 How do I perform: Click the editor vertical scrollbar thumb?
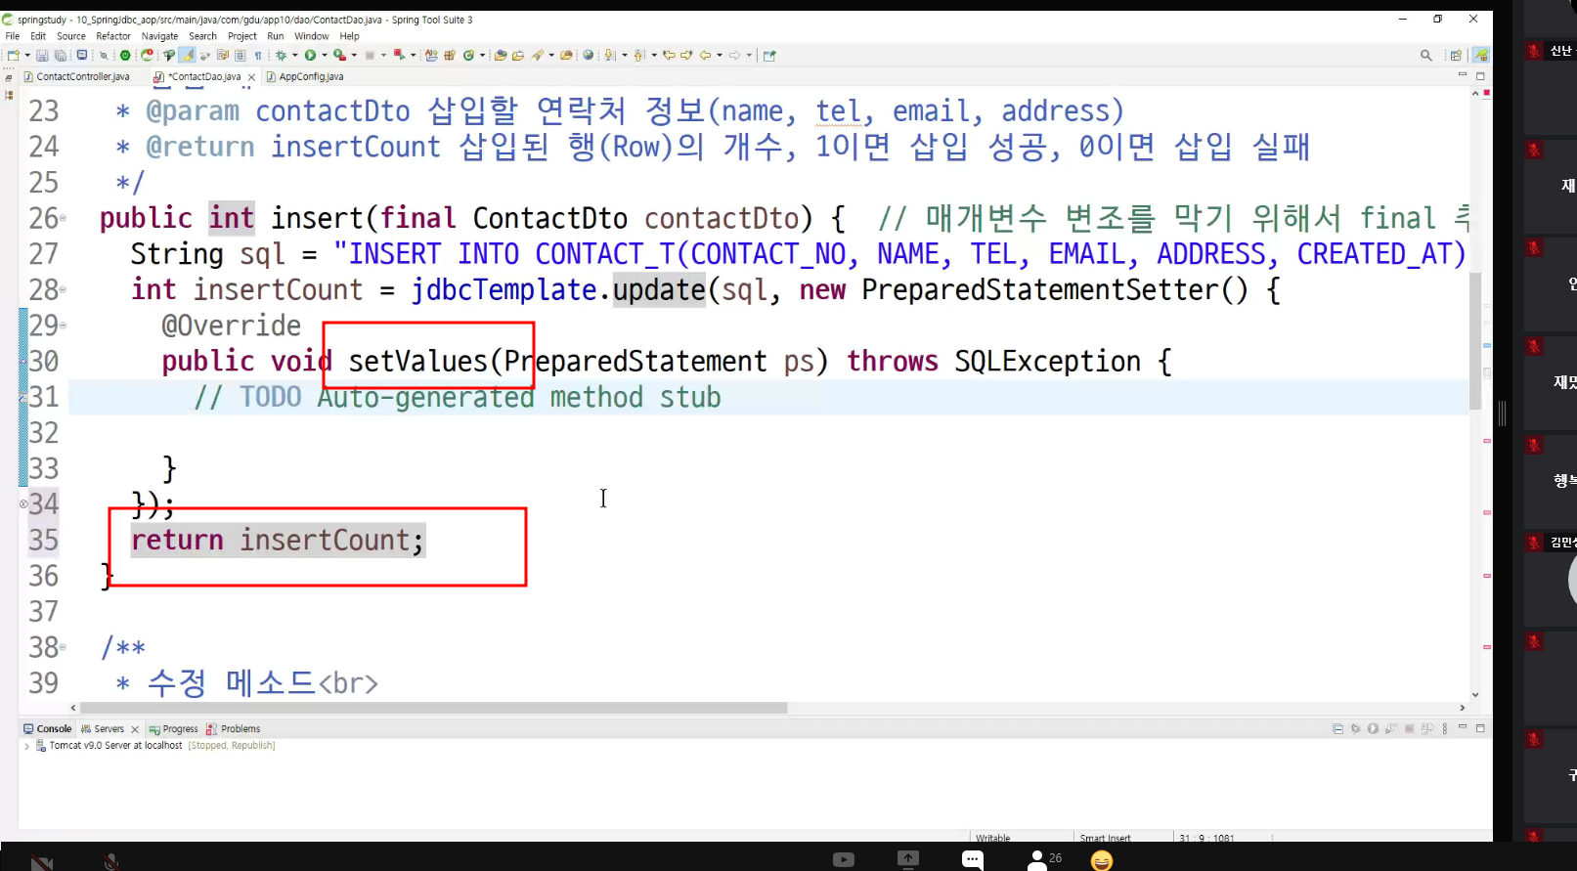pyautogui.click(x=1475, y=342)
